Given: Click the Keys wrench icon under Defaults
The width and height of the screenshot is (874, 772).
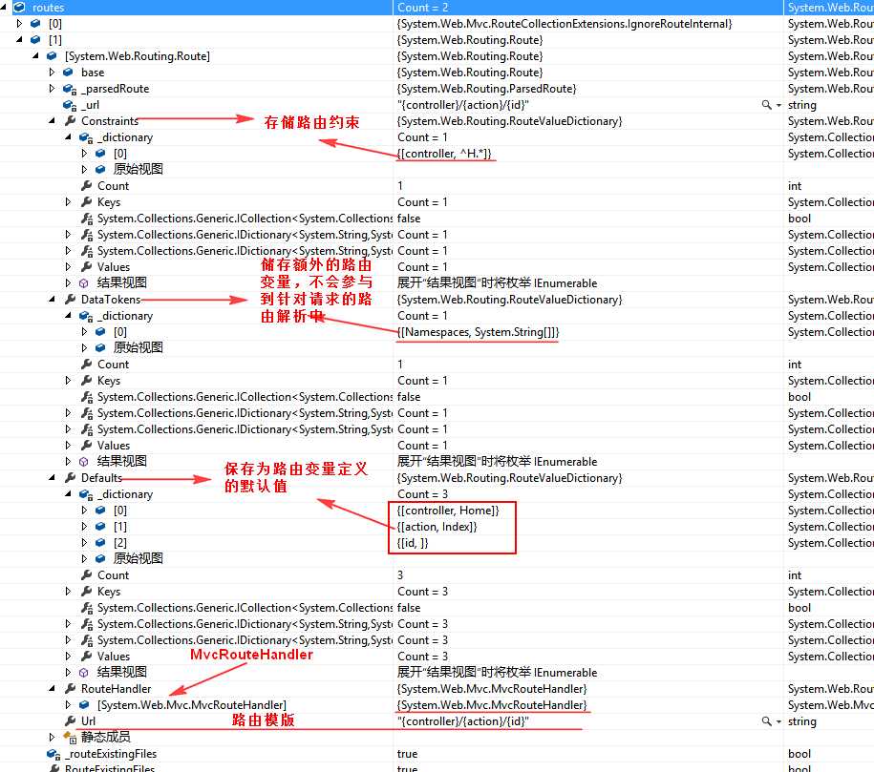Looking at the screenshot, I should [86, 591].
